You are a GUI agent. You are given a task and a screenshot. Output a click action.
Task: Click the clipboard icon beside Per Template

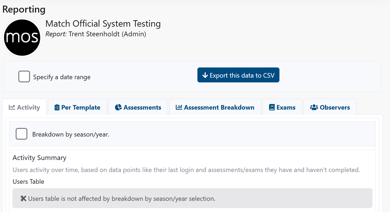click(x=57, y=107)
